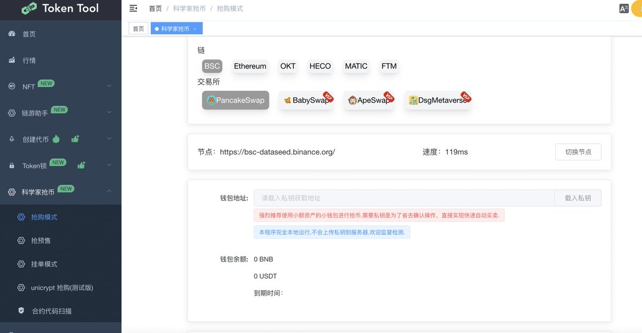The image size is (642, 333).
Task: Click the 钱包地址 input field
Action: click(x=404, y=198)
